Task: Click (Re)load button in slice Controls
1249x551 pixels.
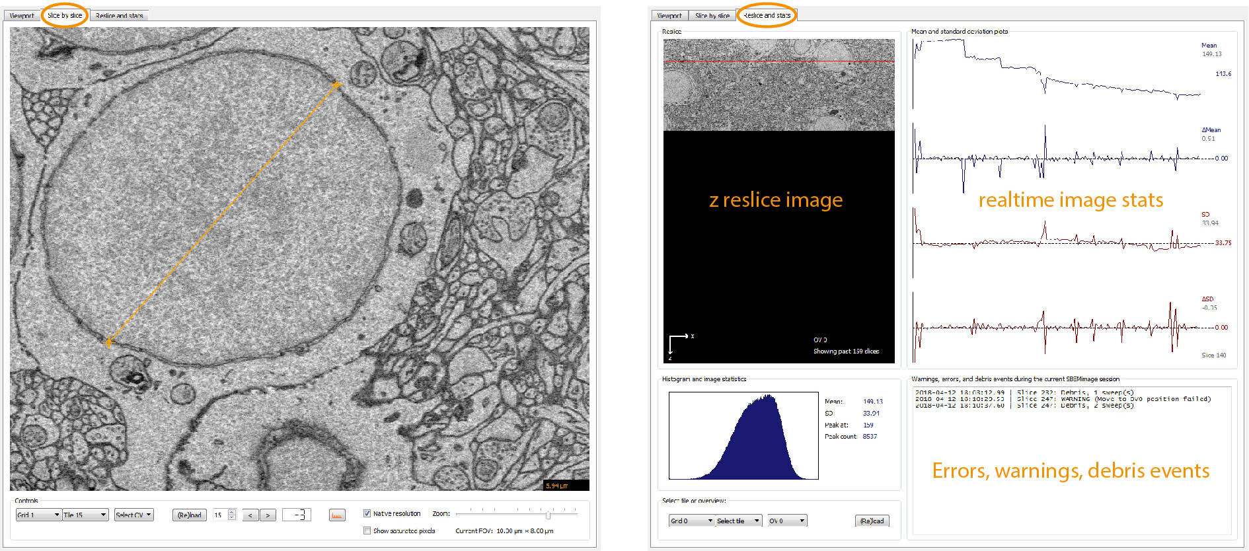Action: [x=190, y=515]
